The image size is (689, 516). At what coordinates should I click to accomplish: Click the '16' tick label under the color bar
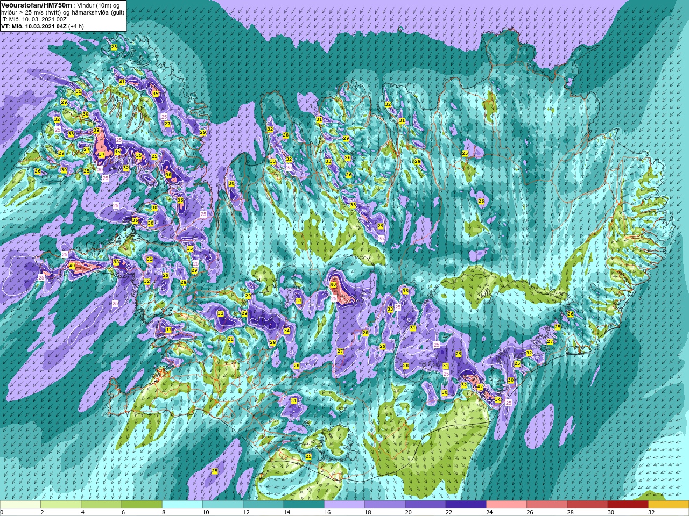coord(328,512)
